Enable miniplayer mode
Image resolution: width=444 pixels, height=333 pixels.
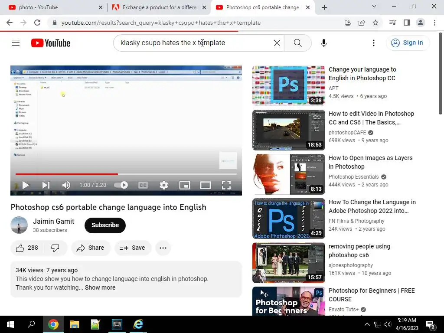pos(185,185)
